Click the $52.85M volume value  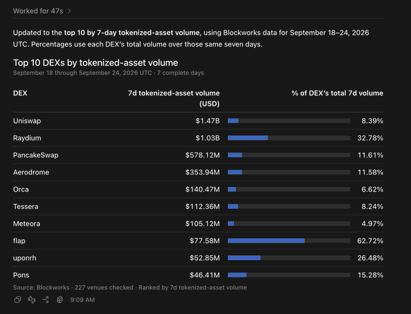coord(205,258)
